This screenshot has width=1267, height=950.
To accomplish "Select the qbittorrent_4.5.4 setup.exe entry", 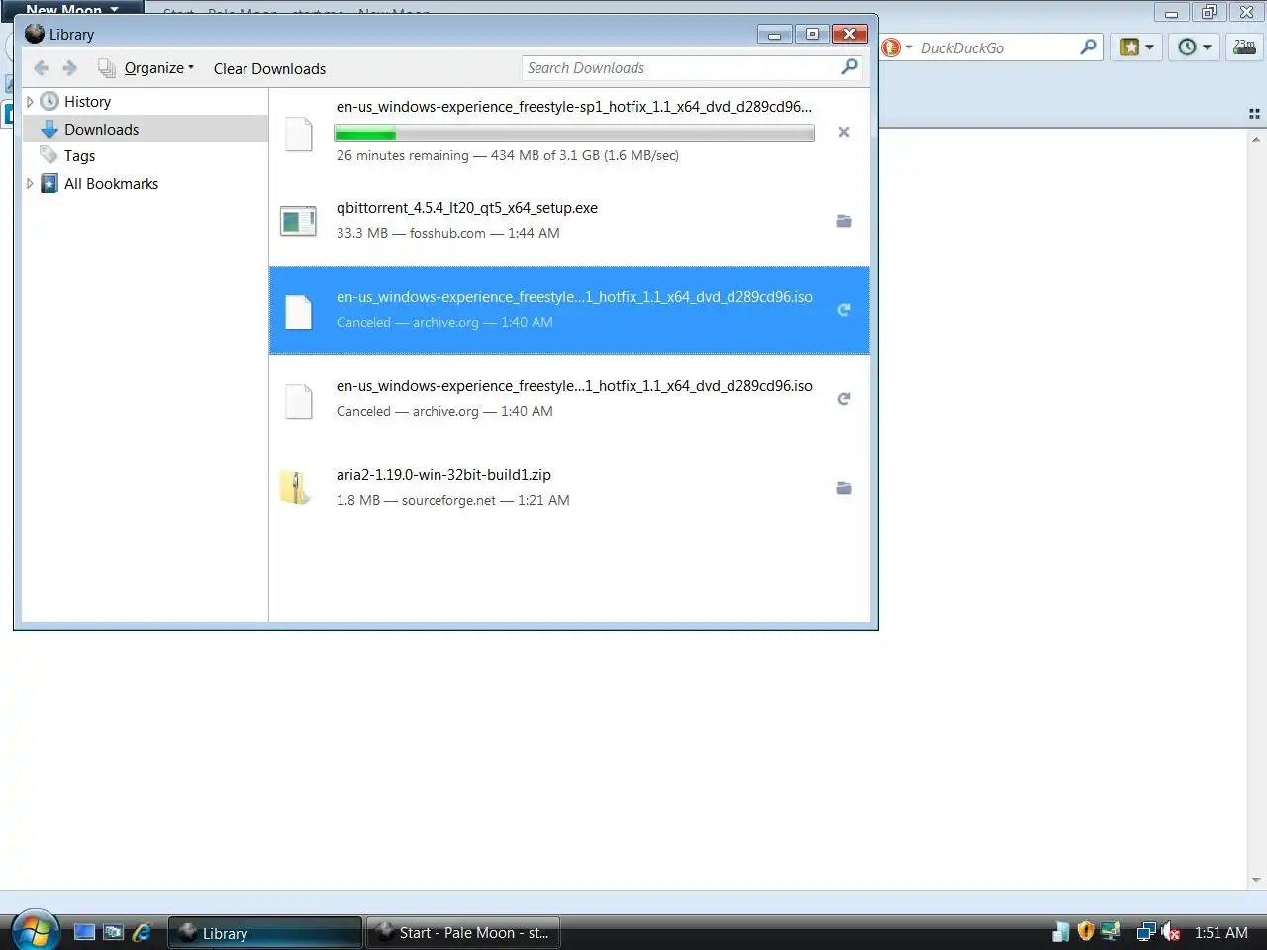I will pyautogui.click(x=569, y=221).
